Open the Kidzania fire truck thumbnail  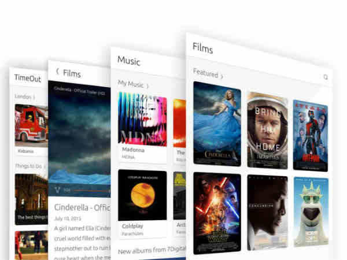pos(31,125)
